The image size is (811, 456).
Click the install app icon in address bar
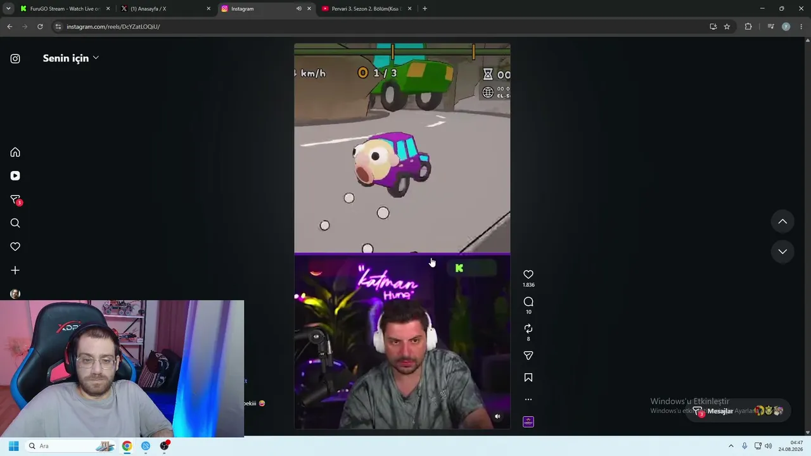tap(713, 27)
